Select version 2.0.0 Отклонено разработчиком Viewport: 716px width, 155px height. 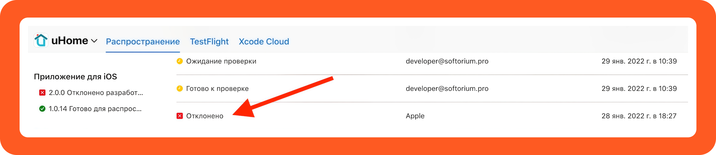[96, 93]
